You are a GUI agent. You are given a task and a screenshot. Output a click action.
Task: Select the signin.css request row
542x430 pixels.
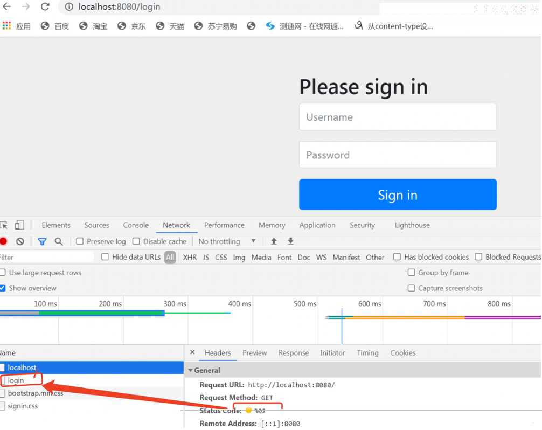pyautogui.click(x=92, y=406)
